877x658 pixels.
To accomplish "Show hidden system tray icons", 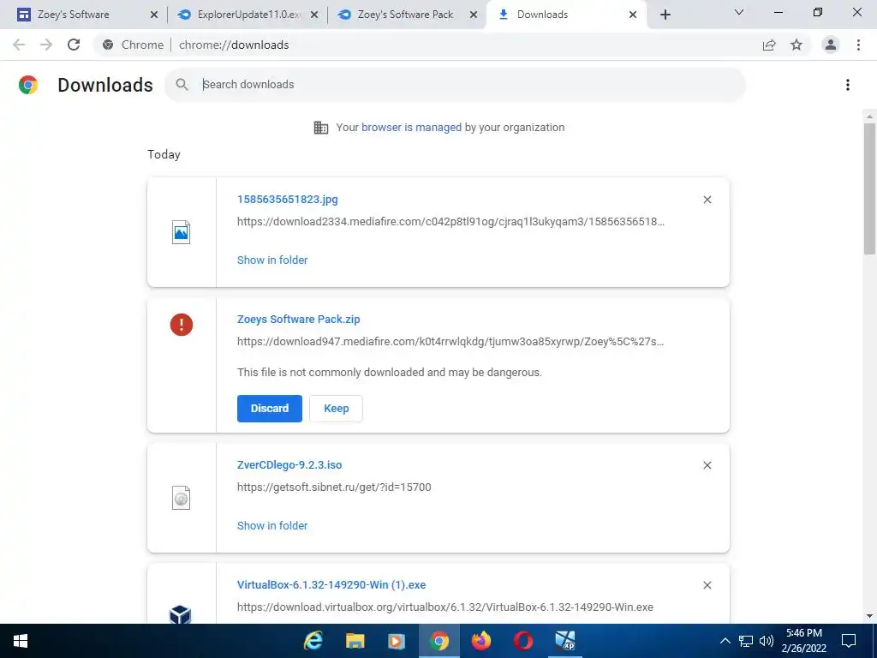I will pos(725,641).
